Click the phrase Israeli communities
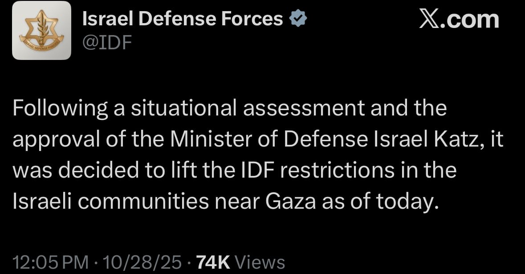The image size is (525, 274). click(x=111, y=202)
